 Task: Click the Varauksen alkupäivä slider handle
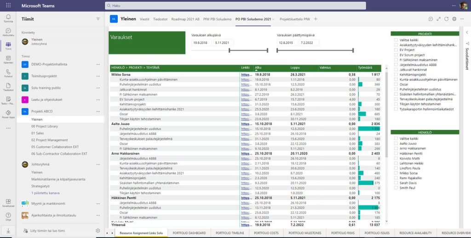pos(229,51)
